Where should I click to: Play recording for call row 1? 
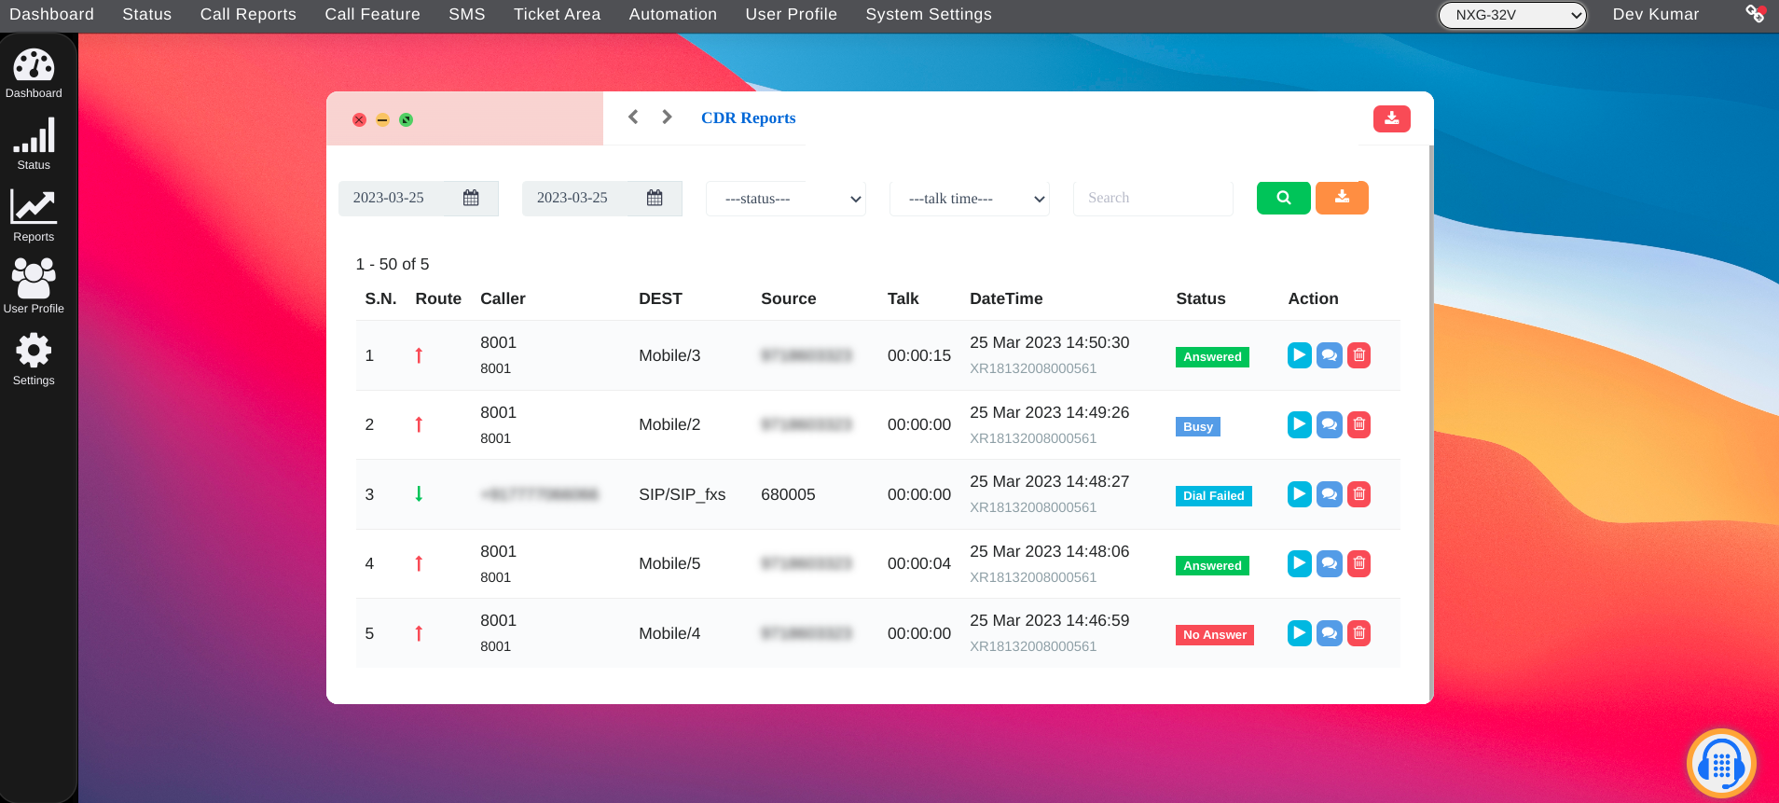[x=1299, y=355]
